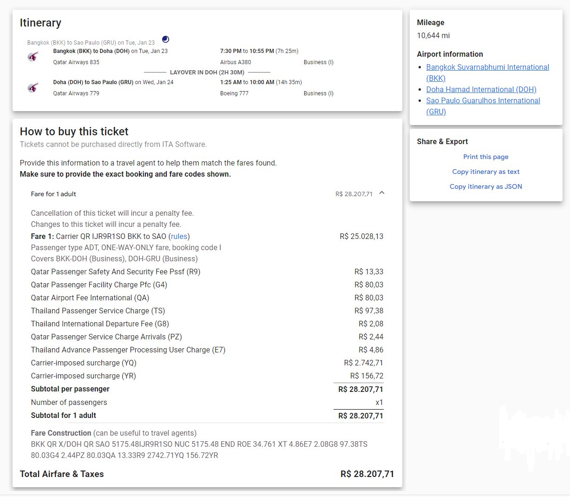The width and height of the screenshot is (570, 497).
Task: Click the 'Airbus A380' aircraft text
Action: point(236,62)
